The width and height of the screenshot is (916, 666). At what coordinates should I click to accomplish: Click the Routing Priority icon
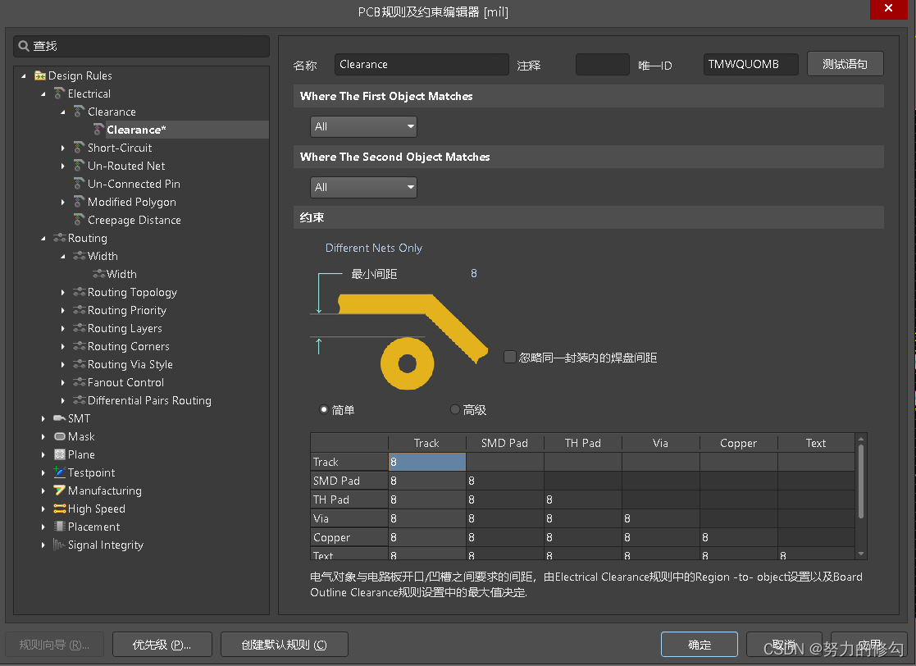pos(79,310)
